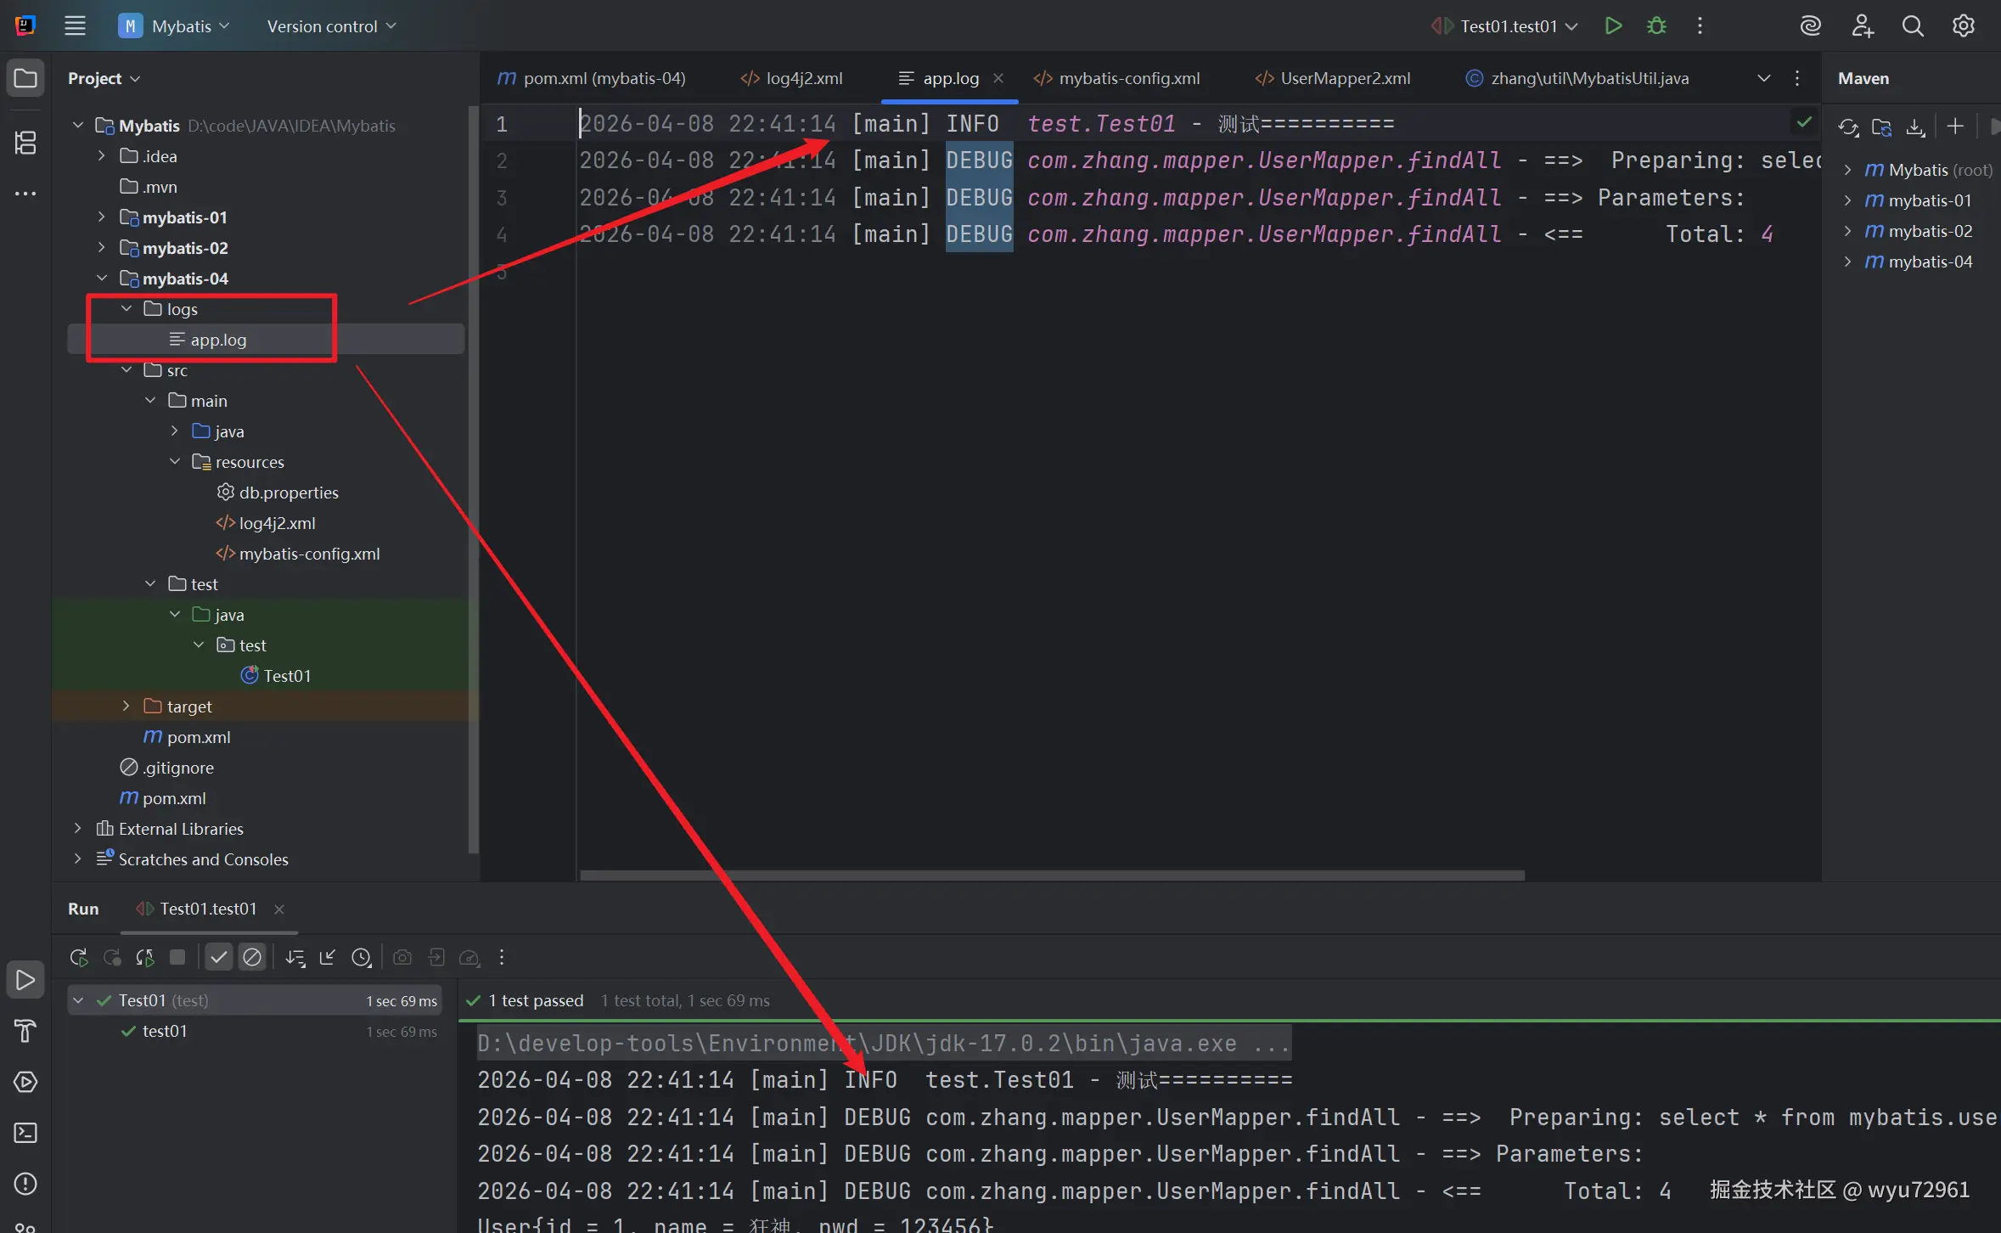Open log4j2.xml in the resources folder
This screenshot has width=2001, height=1233.
(x=277, y=523)
